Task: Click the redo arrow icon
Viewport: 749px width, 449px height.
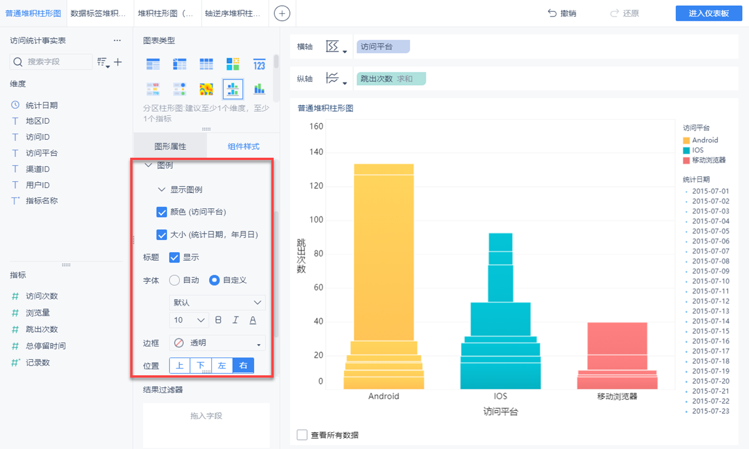Action: pos(614,13)
